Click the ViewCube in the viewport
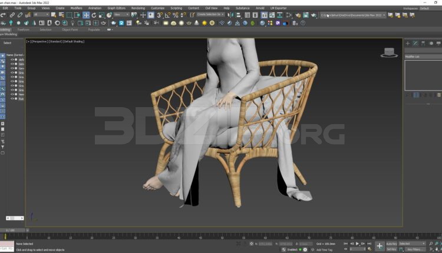The width and height of the screenshot is (442, 253). pos(389,52)
